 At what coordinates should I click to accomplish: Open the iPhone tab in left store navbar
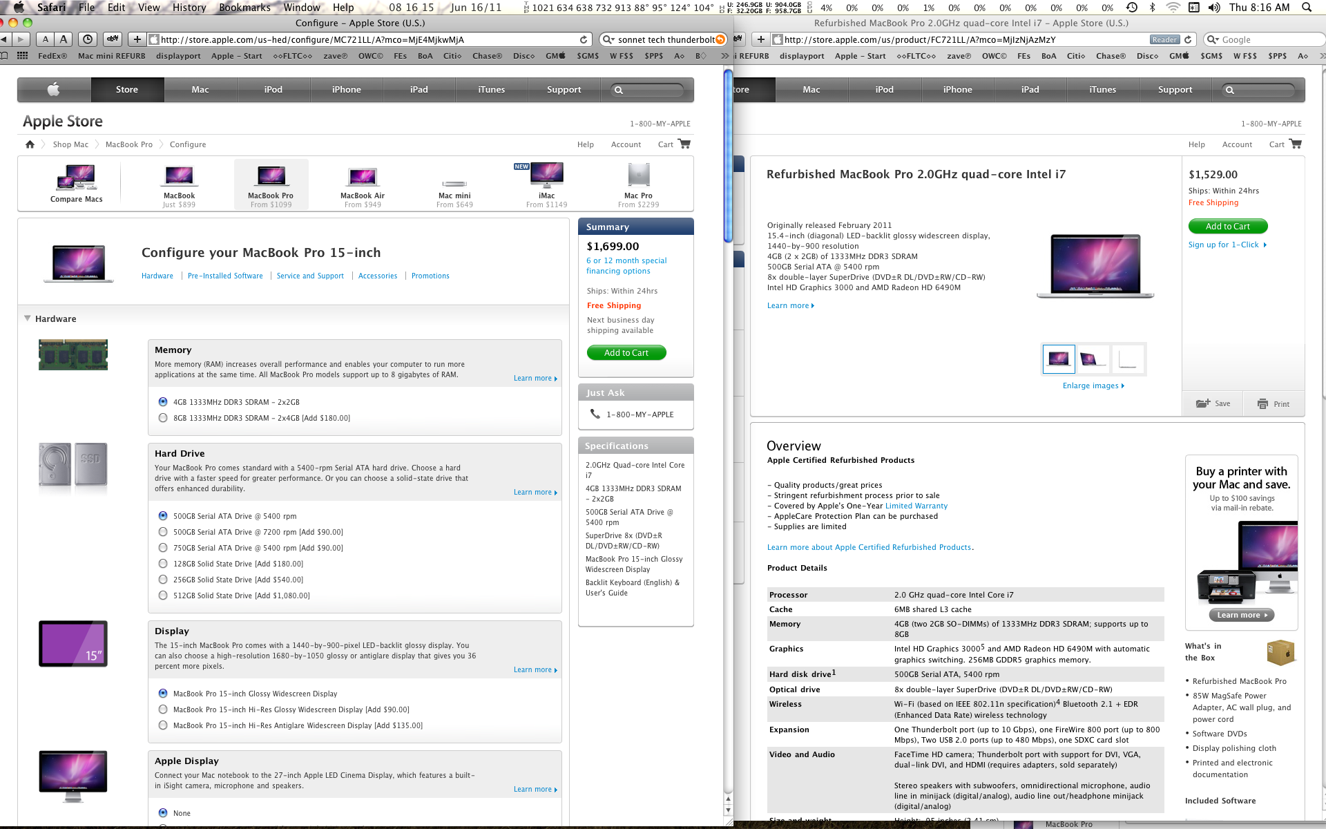[x=347, y=89]
